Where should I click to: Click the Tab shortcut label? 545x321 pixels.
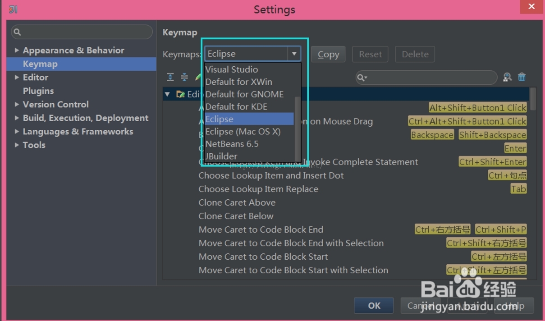click(518, 189)
